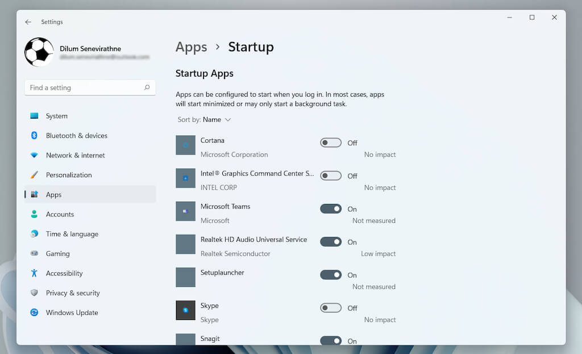Enable Skype startup toggle

(x=331, y=308)
